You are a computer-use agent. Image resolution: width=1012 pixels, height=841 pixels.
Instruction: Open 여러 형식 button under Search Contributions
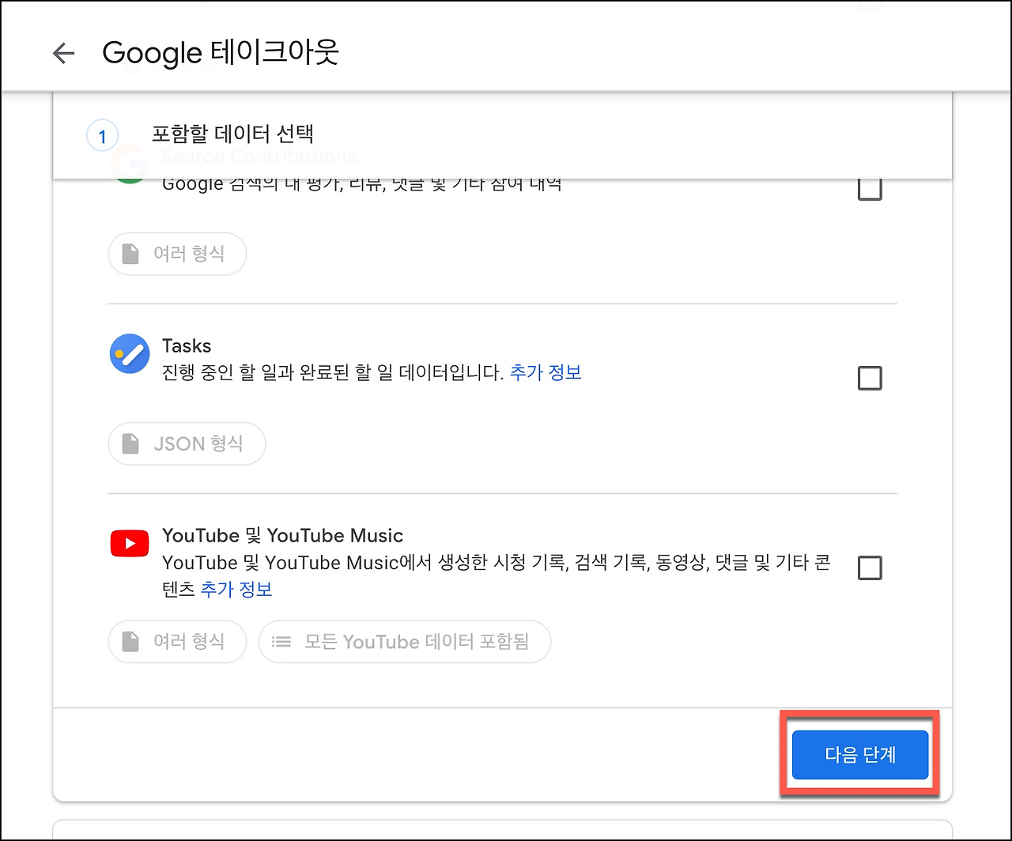177,254
